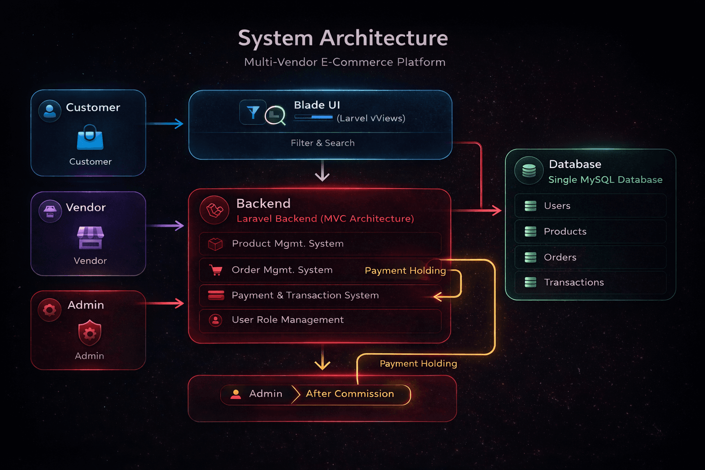Click the Admin label in bottom pill

tap(266, 394)
